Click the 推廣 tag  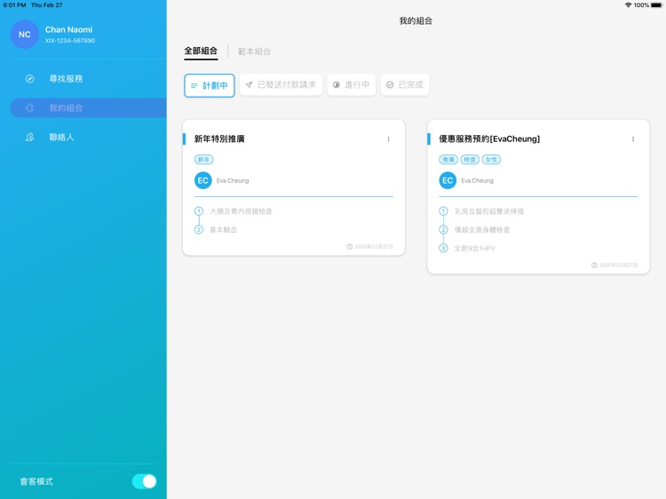pos(448,160)
